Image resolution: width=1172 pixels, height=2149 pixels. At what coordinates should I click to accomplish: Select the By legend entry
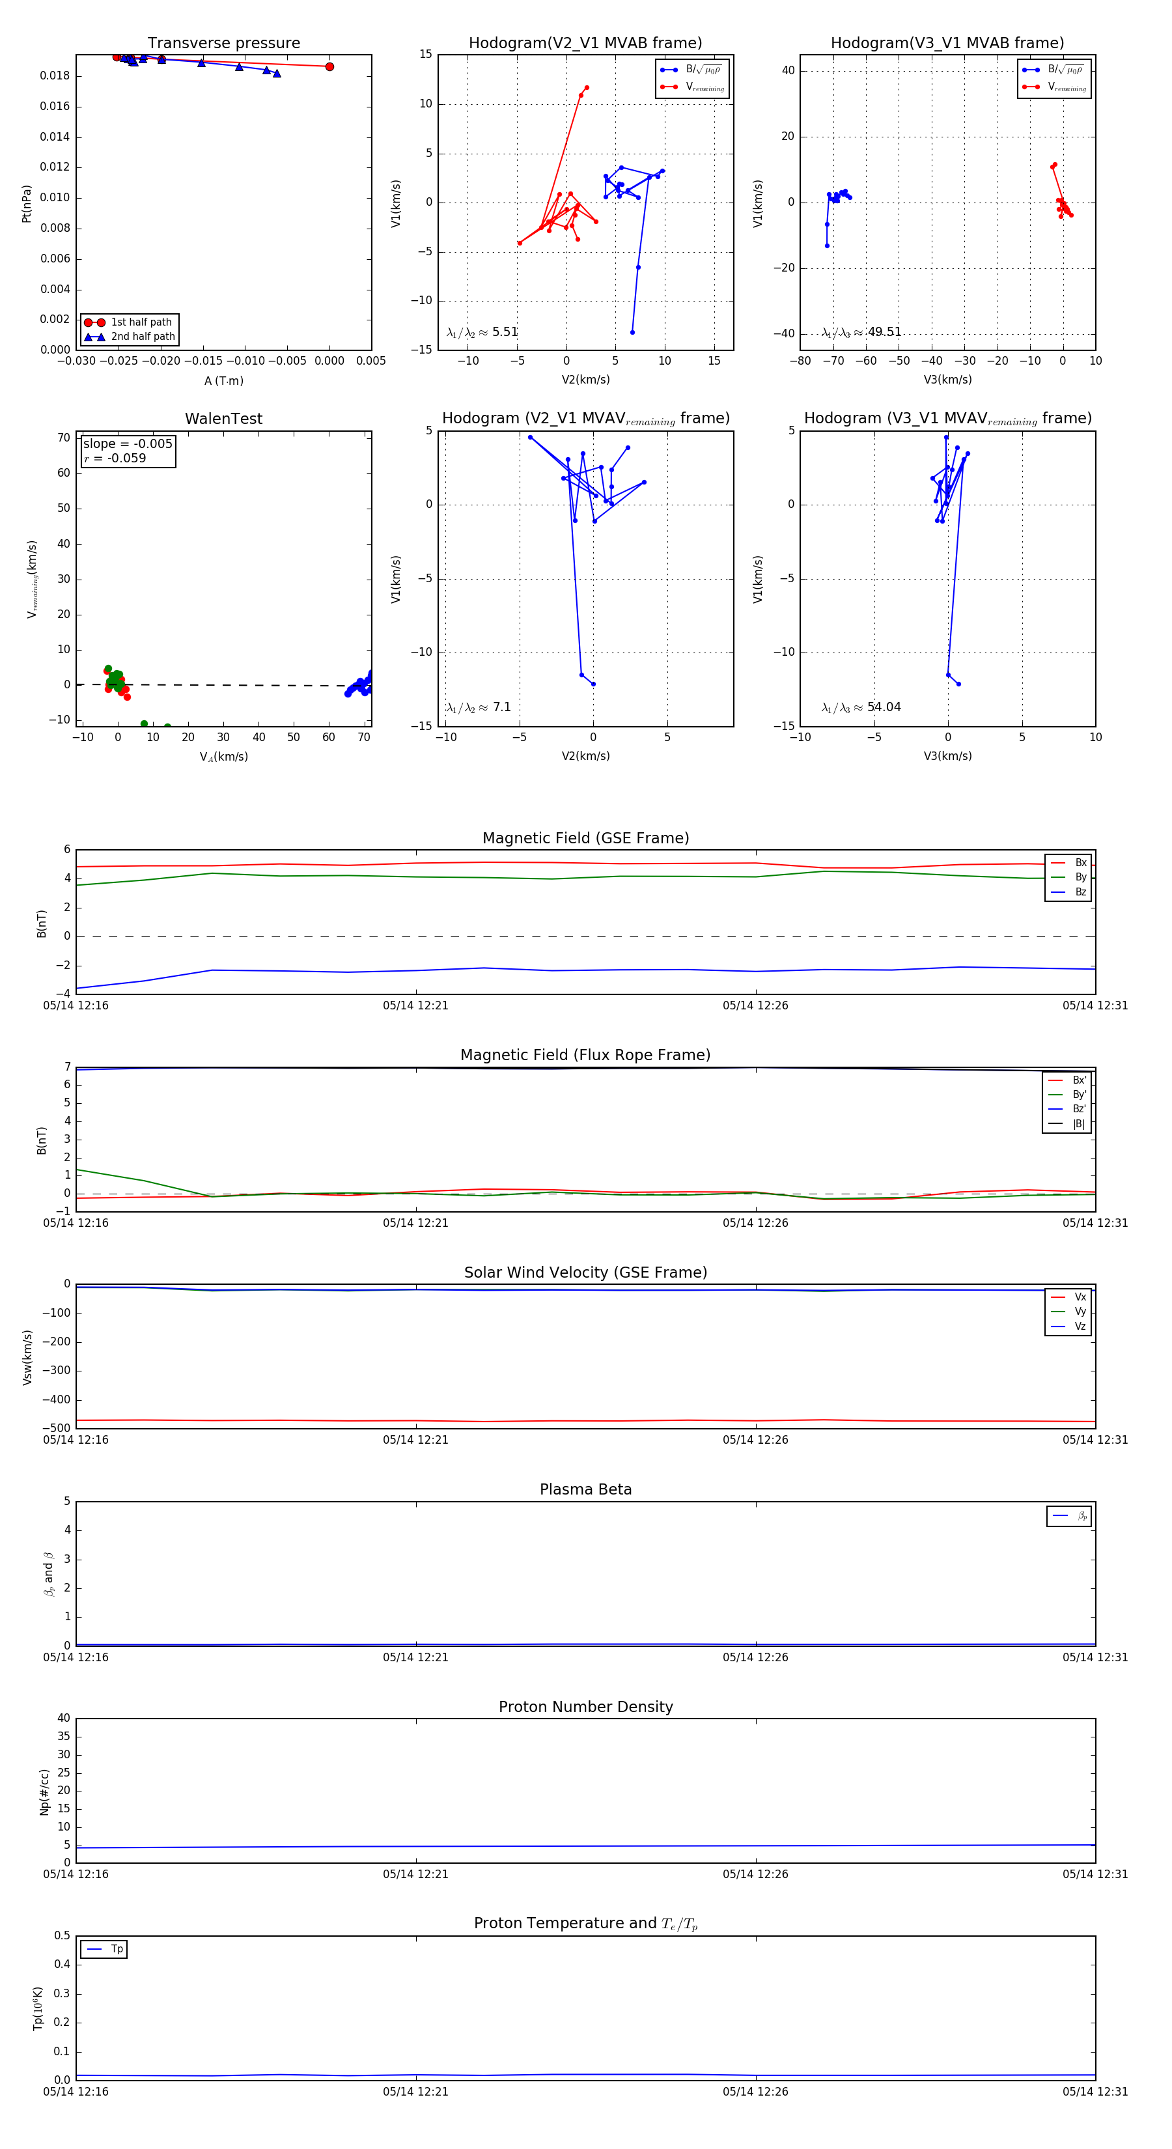tap(1068, 877)
